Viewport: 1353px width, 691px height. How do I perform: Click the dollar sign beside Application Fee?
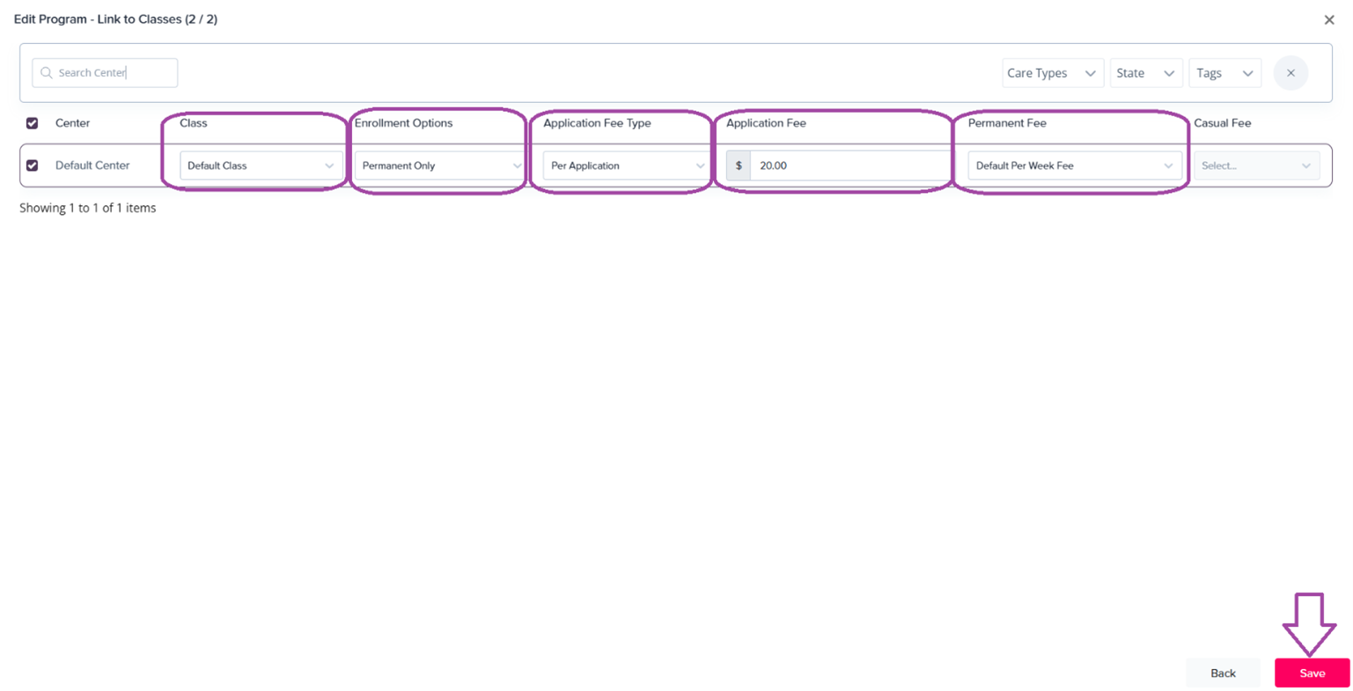click(737, 165)
